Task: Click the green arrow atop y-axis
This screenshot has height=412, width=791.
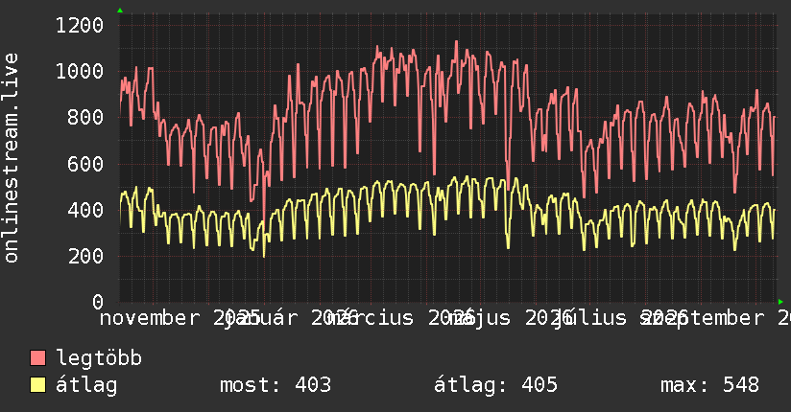Action: (120, 11)
